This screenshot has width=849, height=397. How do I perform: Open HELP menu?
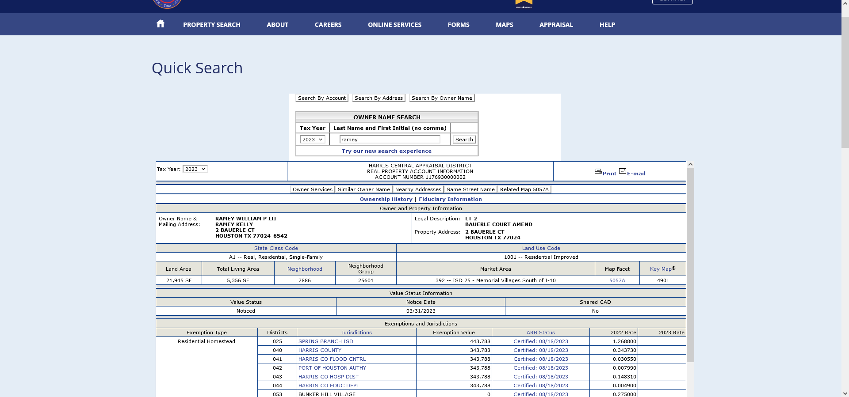click(x=607, y=25)
